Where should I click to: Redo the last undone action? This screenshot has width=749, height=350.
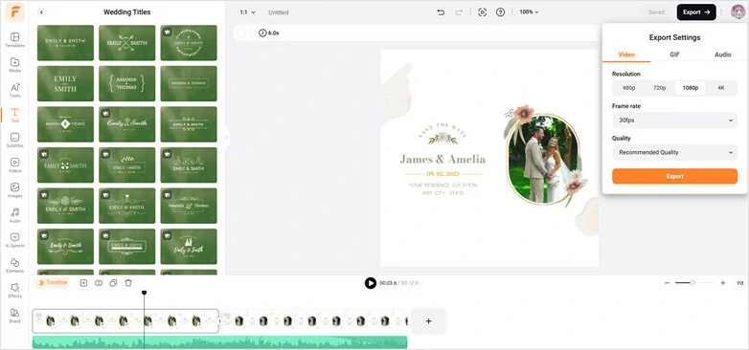[x=459, y=12]
